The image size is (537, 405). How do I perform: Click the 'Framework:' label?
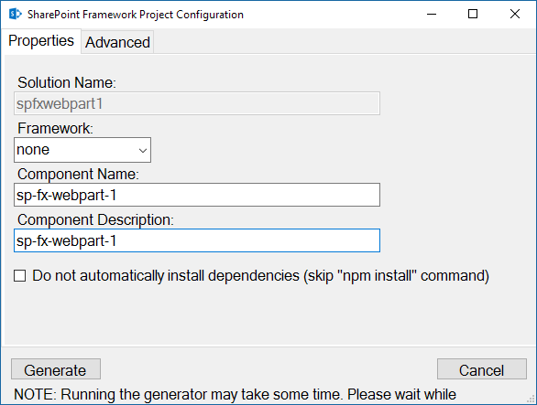coord(55,129)
